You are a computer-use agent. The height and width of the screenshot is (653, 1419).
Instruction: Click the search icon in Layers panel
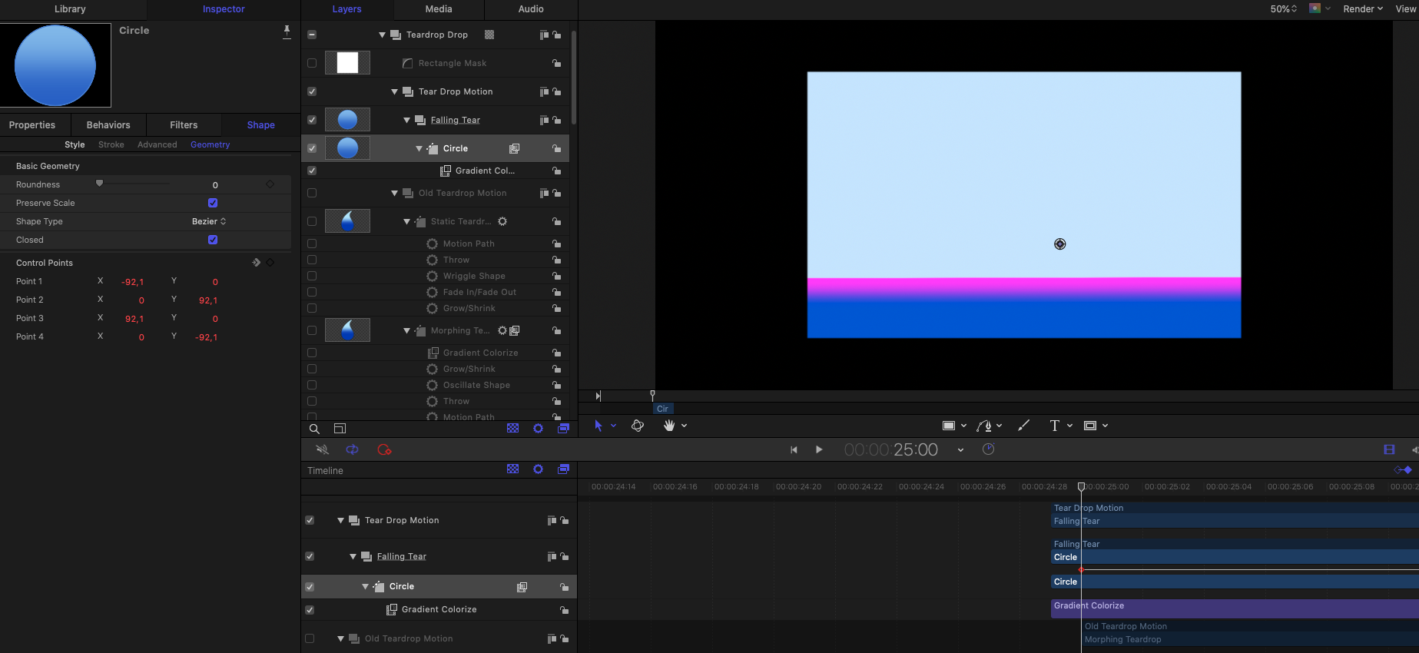tap(314, 429)
